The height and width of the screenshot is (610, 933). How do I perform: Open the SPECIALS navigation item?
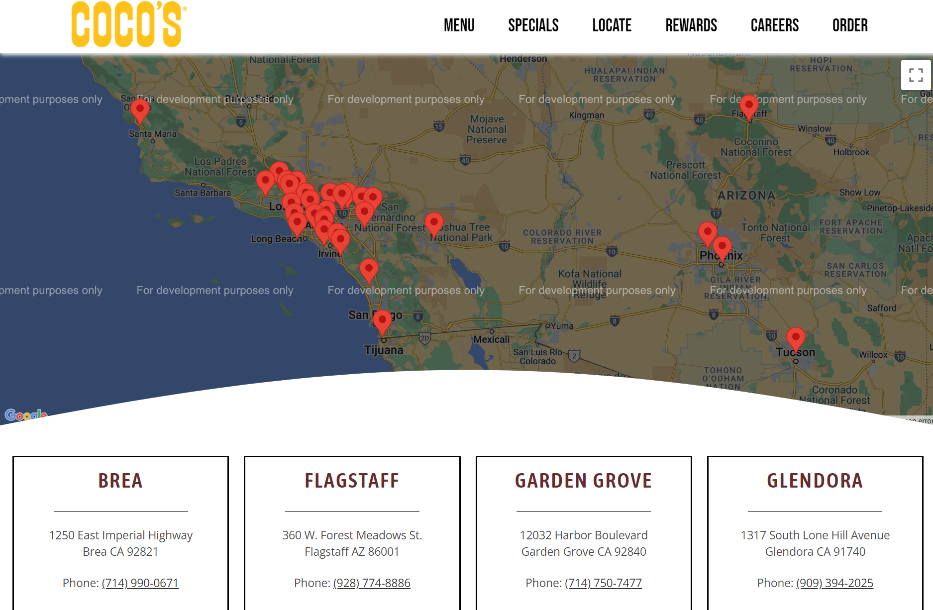(x=533, y=25)
